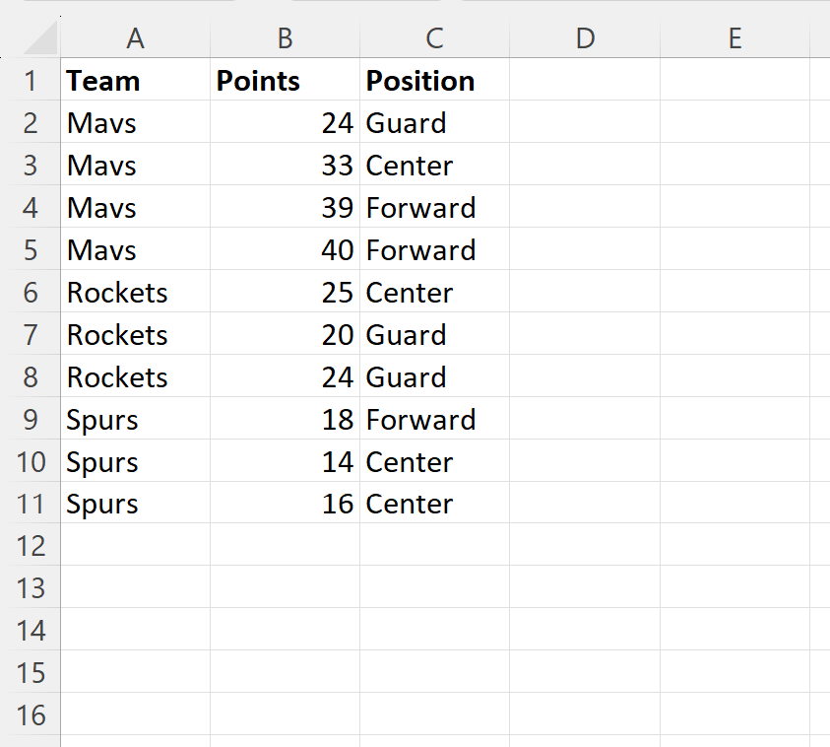Select column C header
Screen dimensions: 830x747
coord(434,38)
